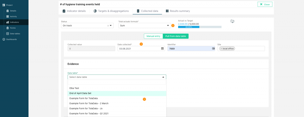Choose End of April Data Set option
The height and width of the screenshot is (117, 304).
[x=117, y=93]
